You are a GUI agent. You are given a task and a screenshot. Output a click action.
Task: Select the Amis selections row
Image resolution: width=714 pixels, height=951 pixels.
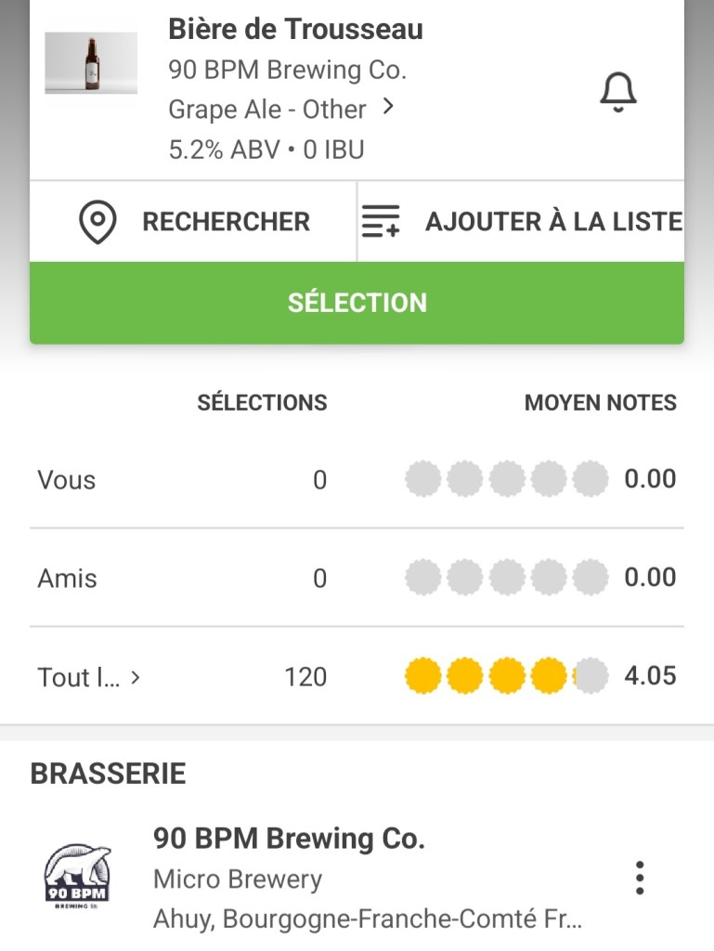click(67, 579)
